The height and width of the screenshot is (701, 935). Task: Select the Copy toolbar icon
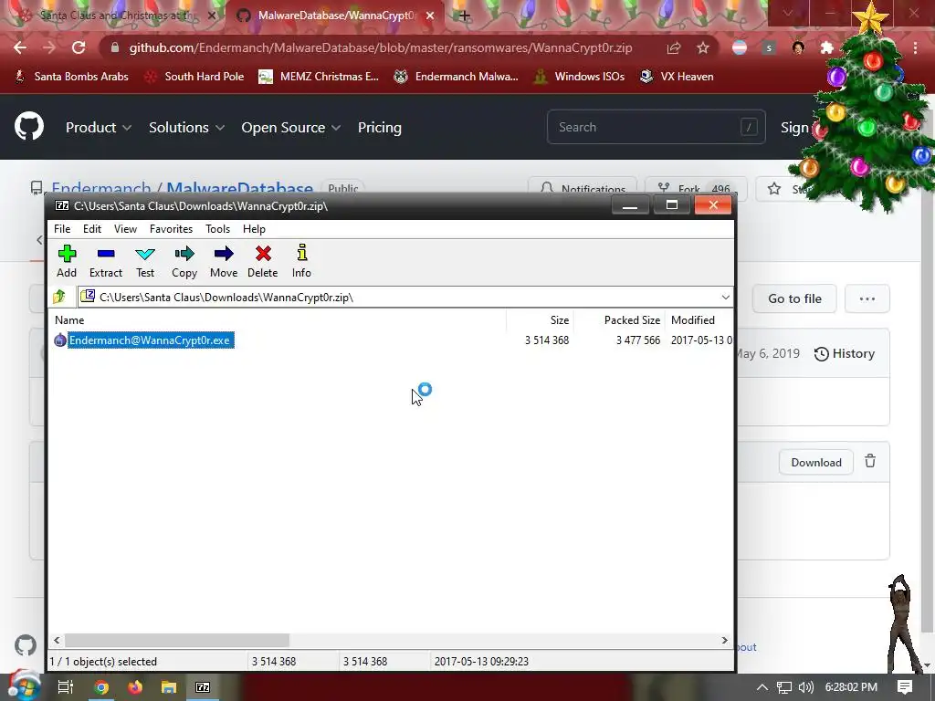pyautogui.click(x=184, y=261)
